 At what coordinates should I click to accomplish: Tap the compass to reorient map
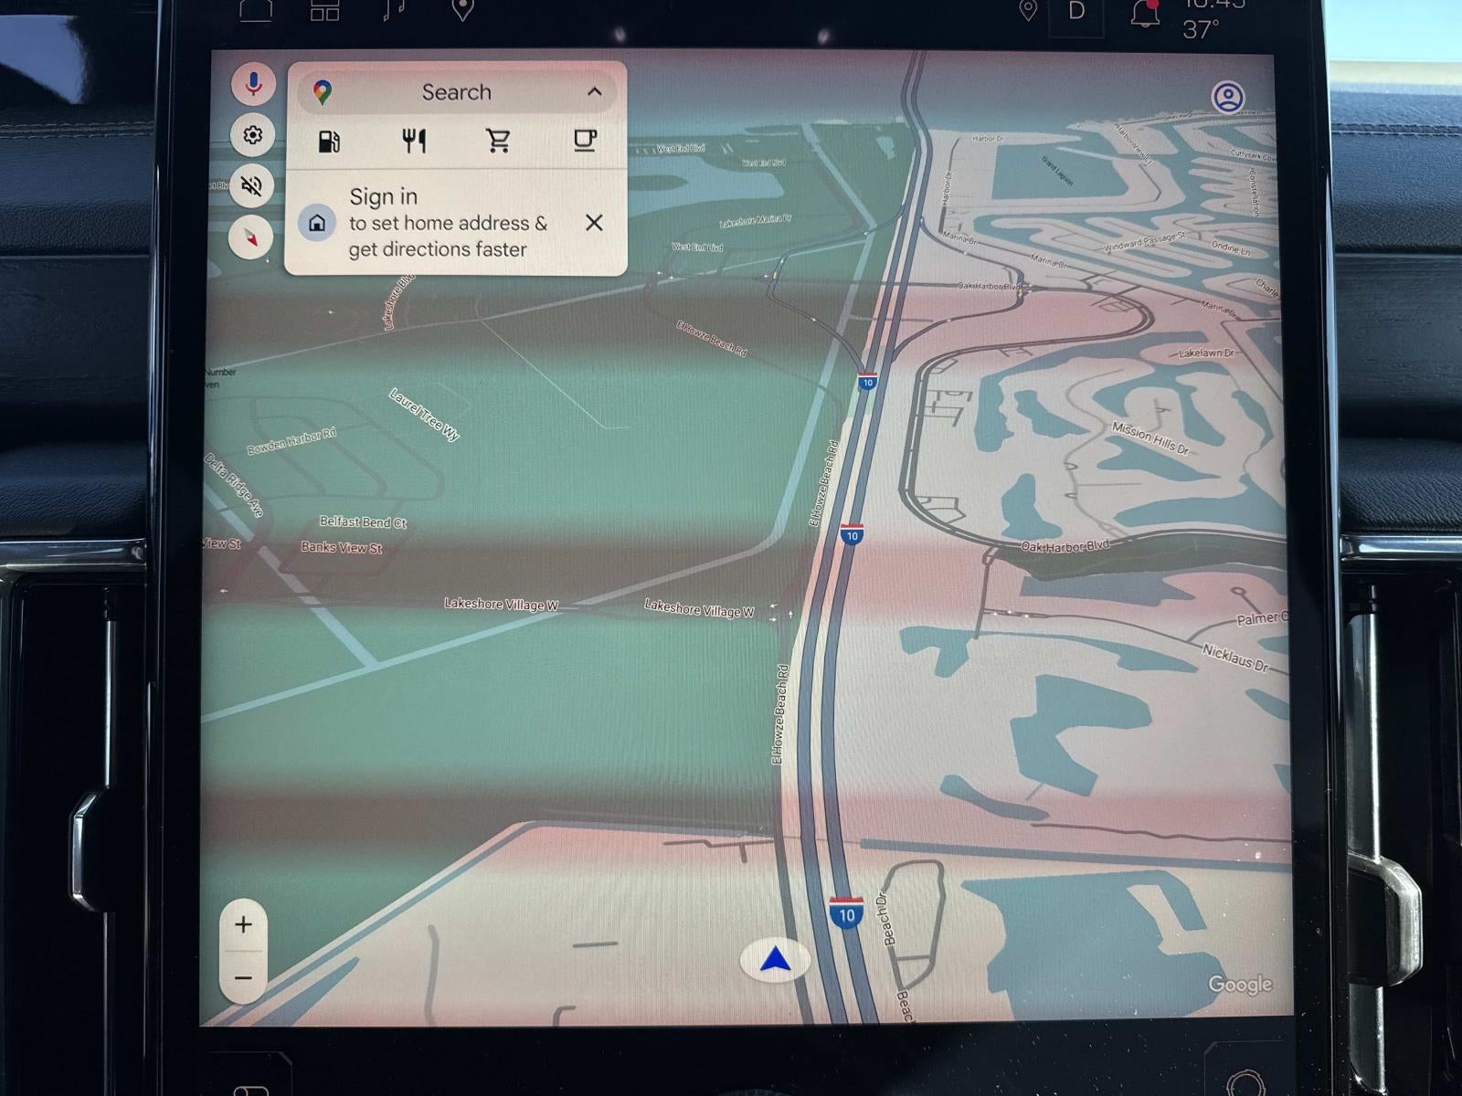(x=252, y=237)
